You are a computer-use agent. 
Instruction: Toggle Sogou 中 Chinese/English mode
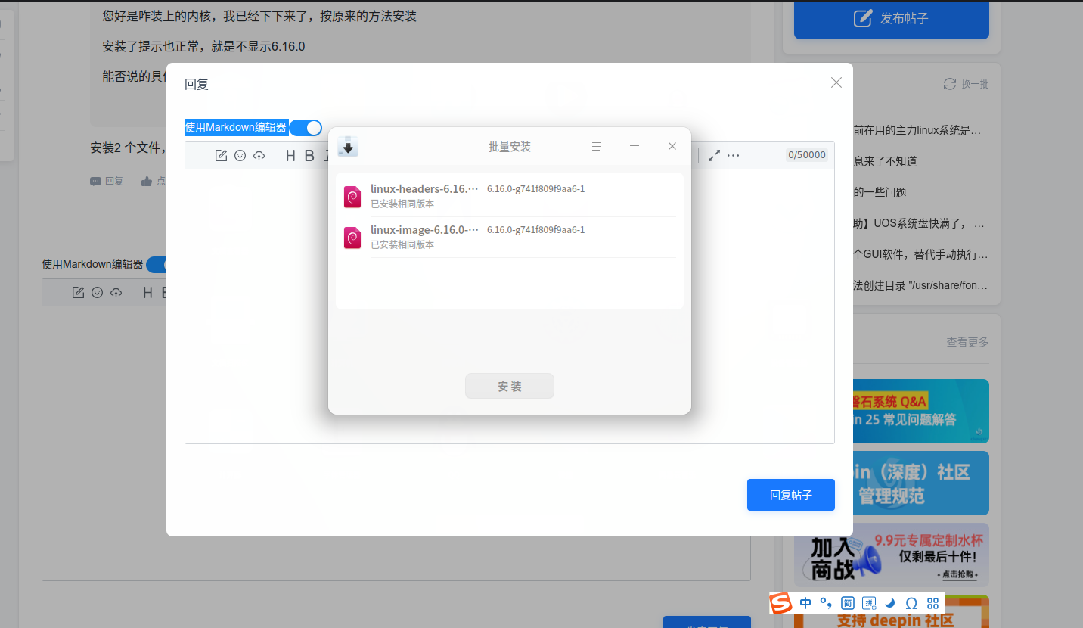point(805,603)
